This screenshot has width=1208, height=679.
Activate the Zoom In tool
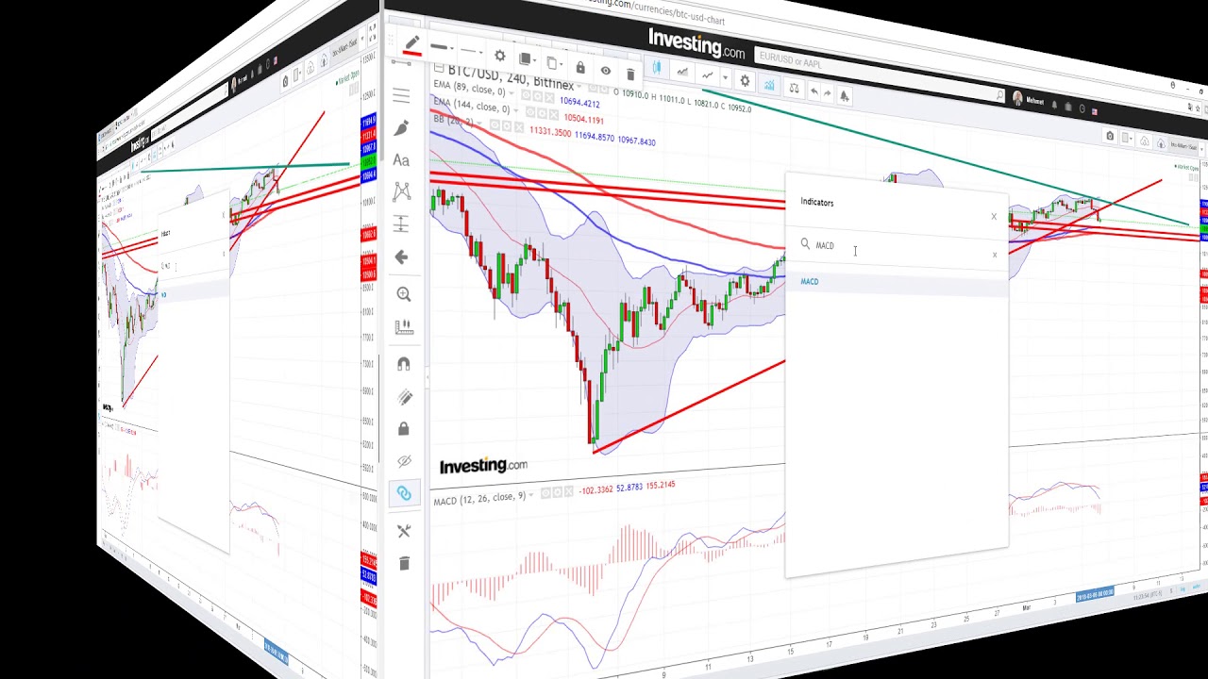point(403,294)
